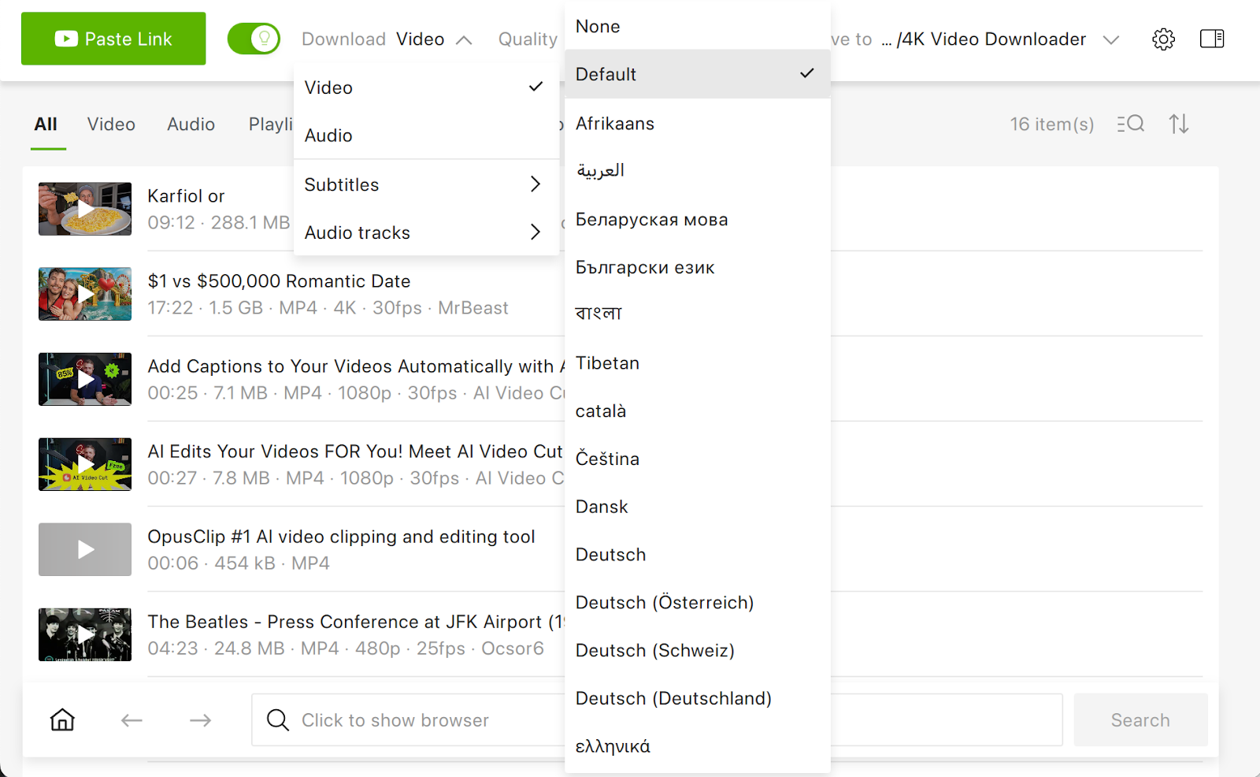Click the 'Click to show browser' field
This screenshot has height=777, width=1260.
tap(657, 719)
